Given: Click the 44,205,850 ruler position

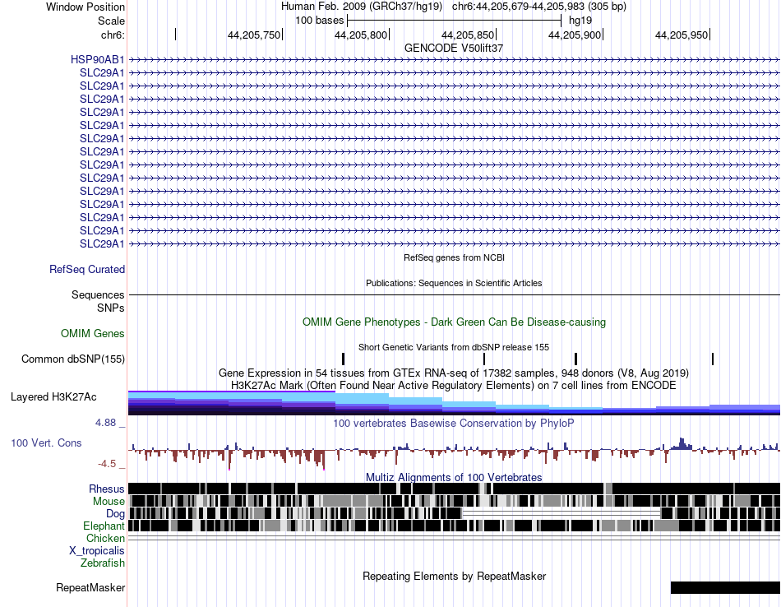Looking at the screenshot, I should 468,35.
